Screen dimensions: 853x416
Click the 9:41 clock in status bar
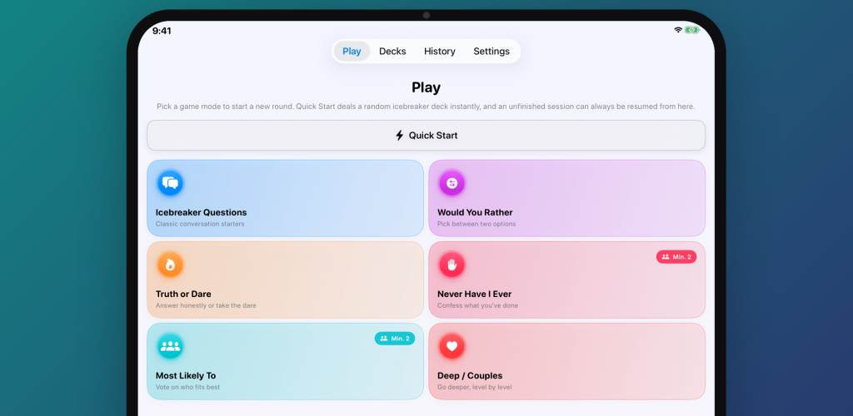[162, 31]
